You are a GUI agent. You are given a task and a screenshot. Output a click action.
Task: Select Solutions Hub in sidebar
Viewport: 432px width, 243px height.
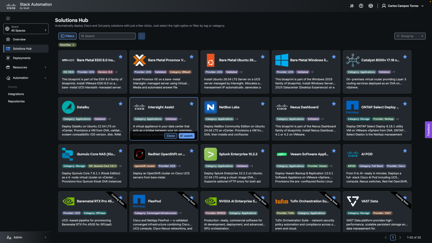[x=26, y=49]
